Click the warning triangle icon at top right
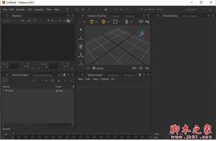This screenshot has width=216, height=141. click(x=211, y=9)
